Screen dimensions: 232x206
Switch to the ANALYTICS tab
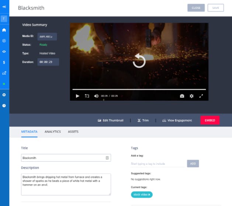53,132
